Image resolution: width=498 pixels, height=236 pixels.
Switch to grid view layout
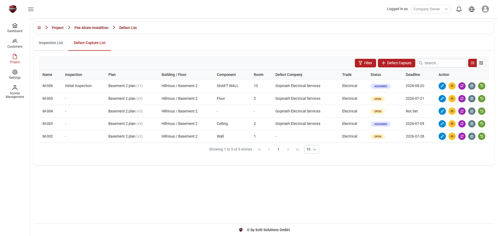click(481, 63)
